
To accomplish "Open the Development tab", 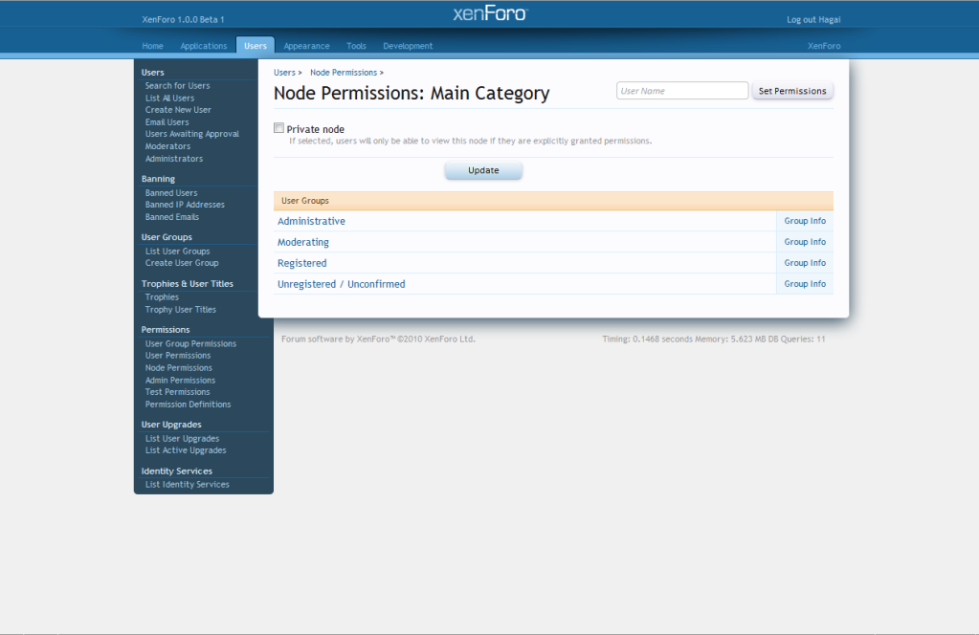I will (408, 46).
